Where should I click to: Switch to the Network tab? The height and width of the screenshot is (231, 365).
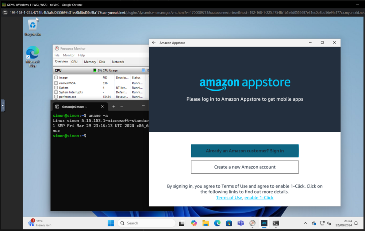118,62
